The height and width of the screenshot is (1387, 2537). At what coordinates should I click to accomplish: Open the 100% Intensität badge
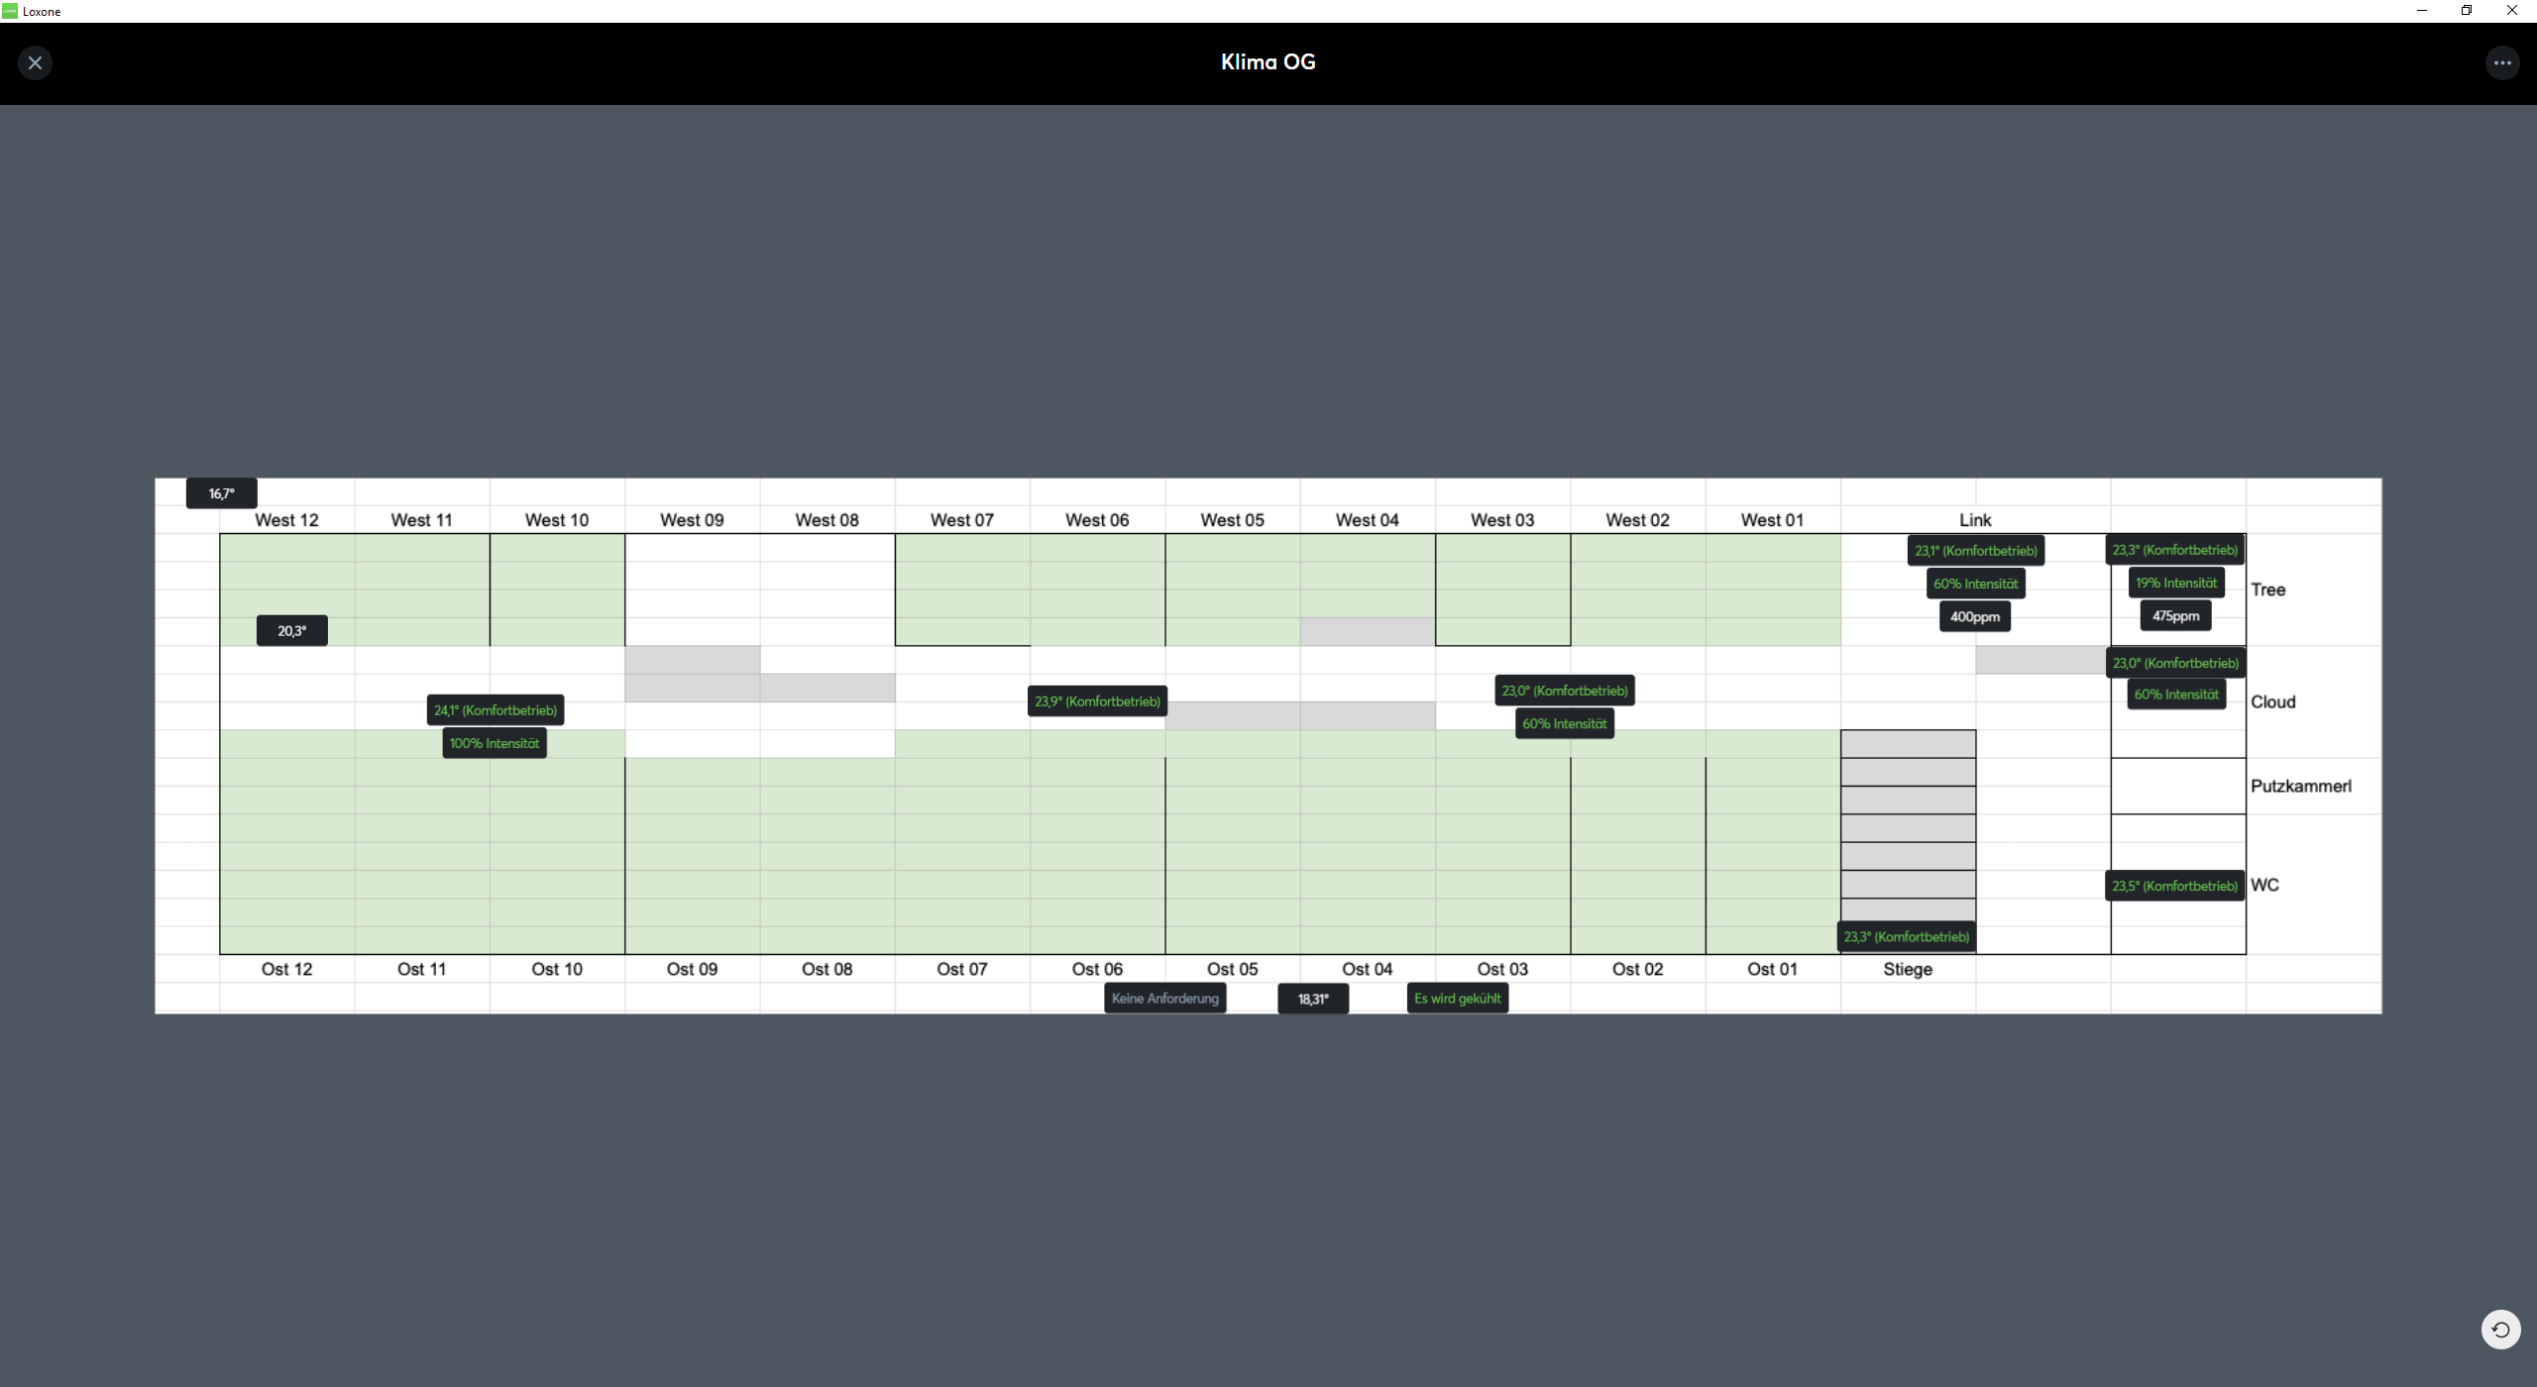(494, 744)
